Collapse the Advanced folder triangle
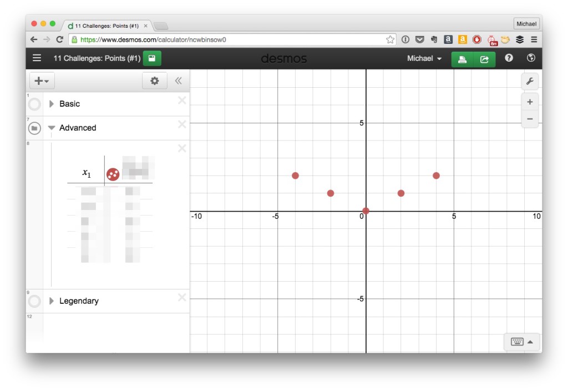568x390 pixels. 51,128
